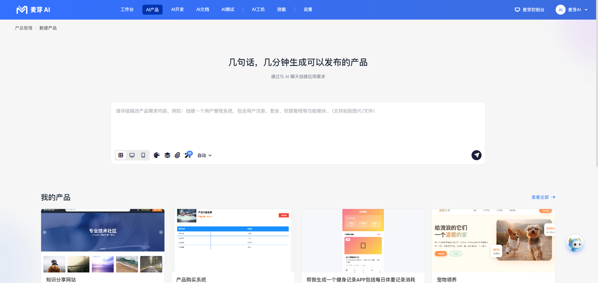Click previous arrow on 专业技术社区 banner
Image resolution: width=598 pixels, height=283 pixels.
click(45, 232)
